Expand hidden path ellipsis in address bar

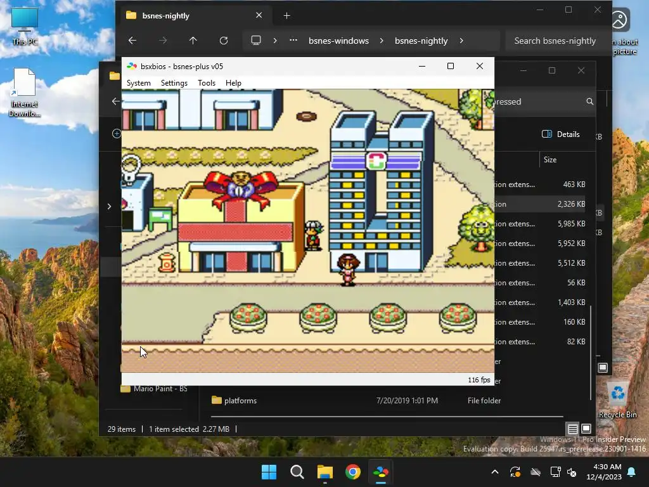(x=293, y=41)
